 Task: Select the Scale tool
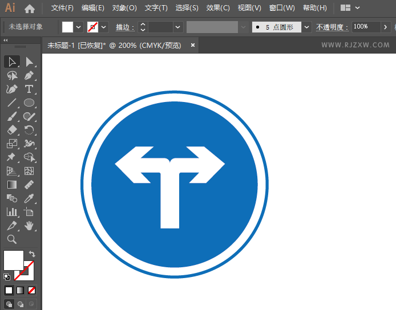12,144
